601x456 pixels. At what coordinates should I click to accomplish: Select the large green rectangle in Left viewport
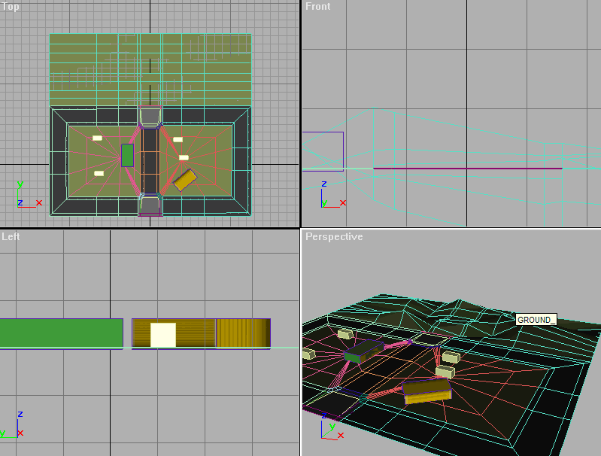coord(60,333)
